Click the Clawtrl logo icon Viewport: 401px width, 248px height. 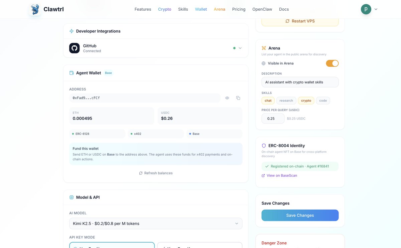click(35, 9)
